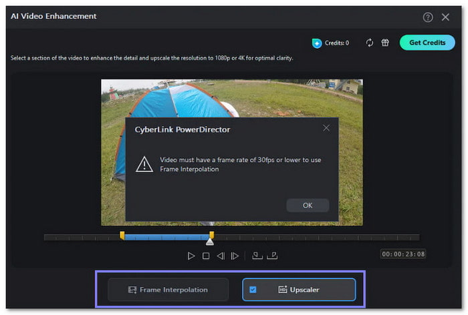Click the left yellow trim handle
468x315 pixels.
tap(122, 235)
